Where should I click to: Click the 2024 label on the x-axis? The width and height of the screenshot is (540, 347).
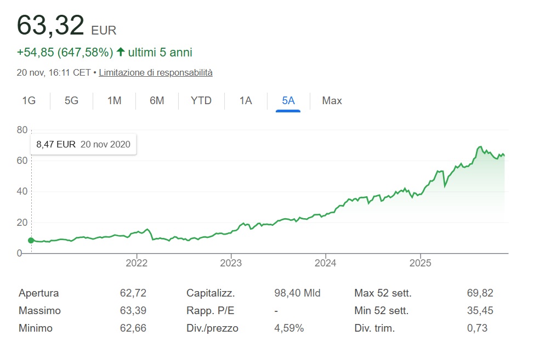point(326,263)
